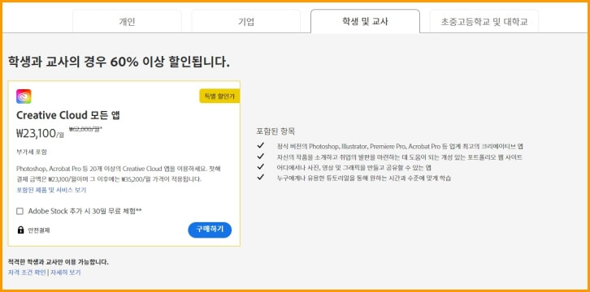
Task: Click the 60% 이상 할인됩니다 headline
Action: click(x=119, y=62)
